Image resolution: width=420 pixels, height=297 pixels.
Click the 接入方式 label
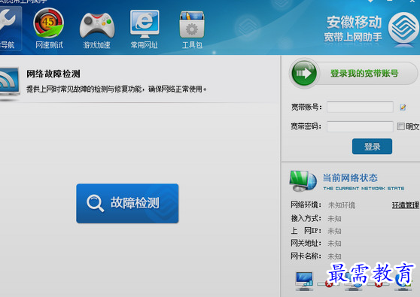point(306,218)
